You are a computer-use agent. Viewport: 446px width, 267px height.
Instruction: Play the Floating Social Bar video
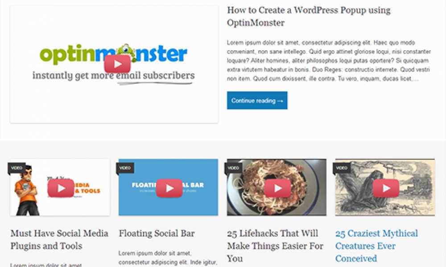click(169, 188)
